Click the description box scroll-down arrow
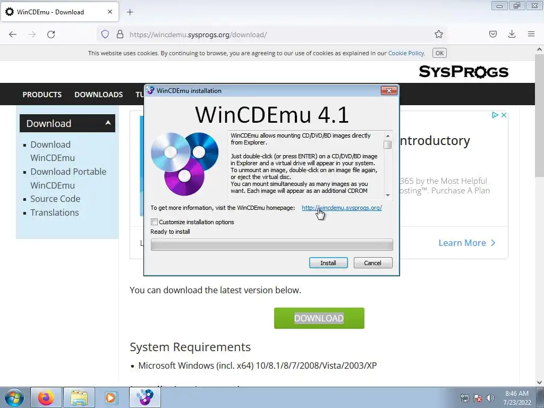The height and width of the screenshot is (408, 544). (x=388, y=195)
